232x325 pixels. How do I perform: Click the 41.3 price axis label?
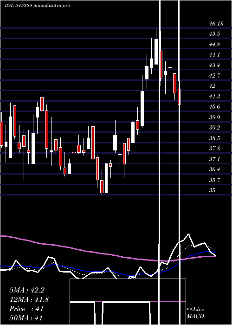(214, 97)
